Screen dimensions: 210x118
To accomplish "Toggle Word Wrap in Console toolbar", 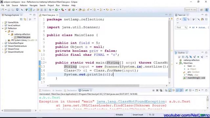I will point(174,90).
